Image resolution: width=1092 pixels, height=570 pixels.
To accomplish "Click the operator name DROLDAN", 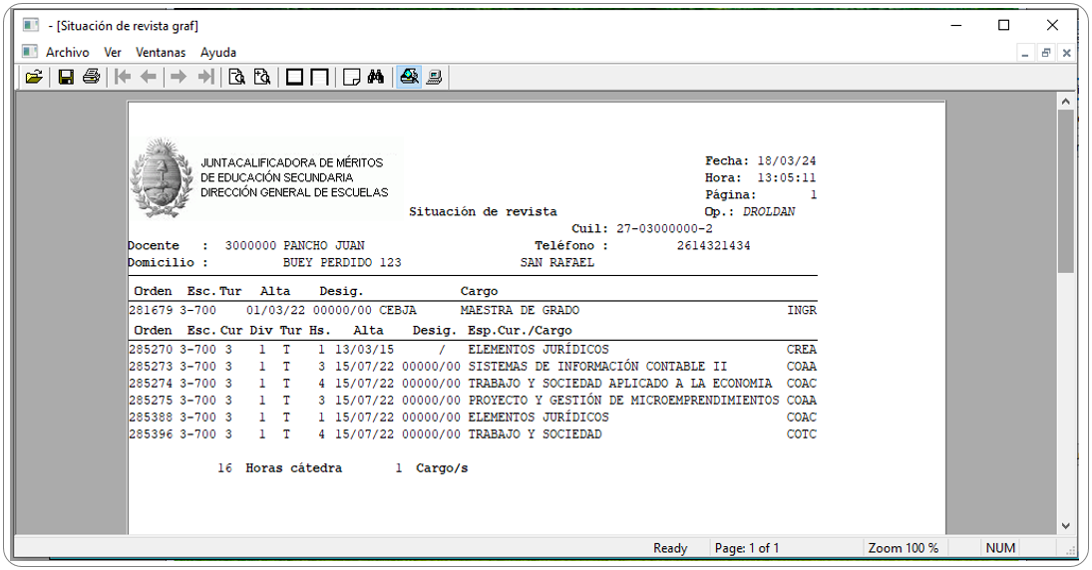I will (769, 211).
